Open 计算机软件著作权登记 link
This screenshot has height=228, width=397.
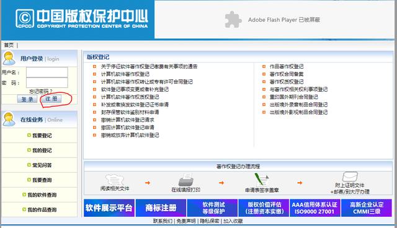tap(125, 74)
